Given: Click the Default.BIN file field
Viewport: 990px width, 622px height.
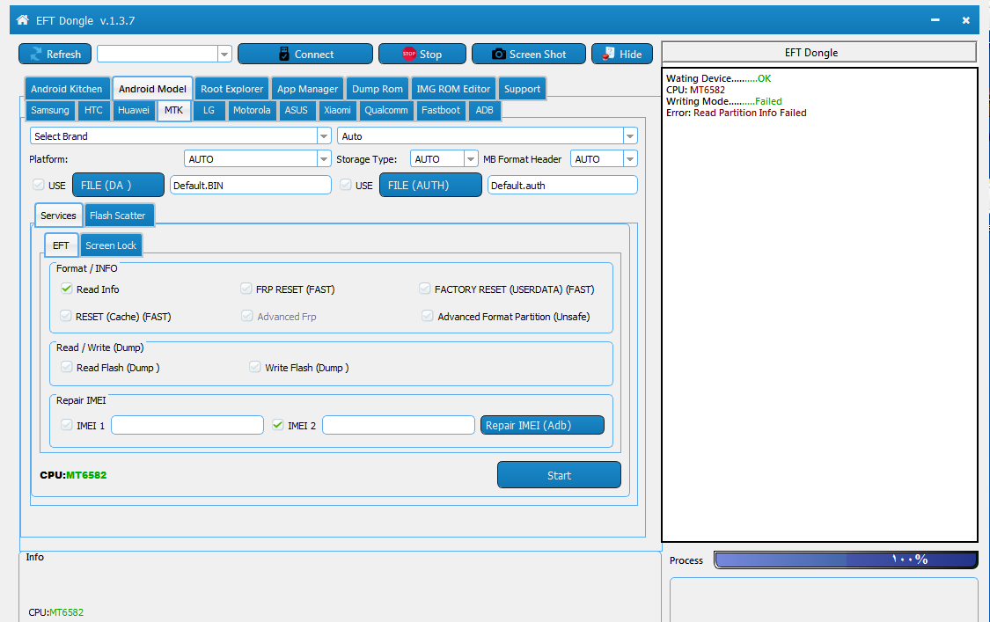Looking at the screenshot, I should coord(251,185).
